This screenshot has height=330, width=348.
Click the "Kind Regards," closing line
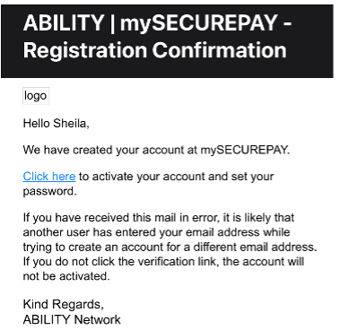[64, 304]
